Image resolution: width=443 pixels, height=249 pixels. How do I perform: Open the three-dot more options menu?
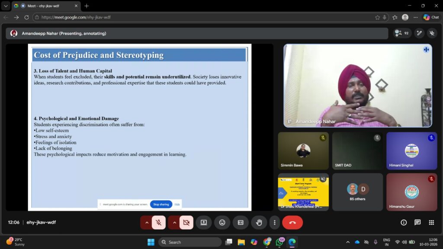tap(275, 222)
